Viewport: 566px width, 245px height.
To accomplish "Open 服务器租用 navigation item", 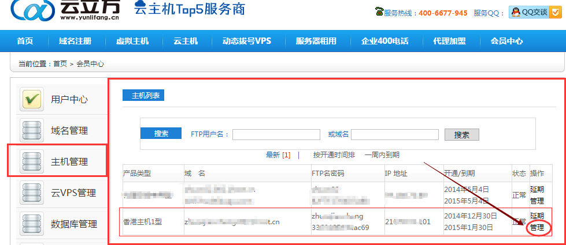I will (316, 41).
